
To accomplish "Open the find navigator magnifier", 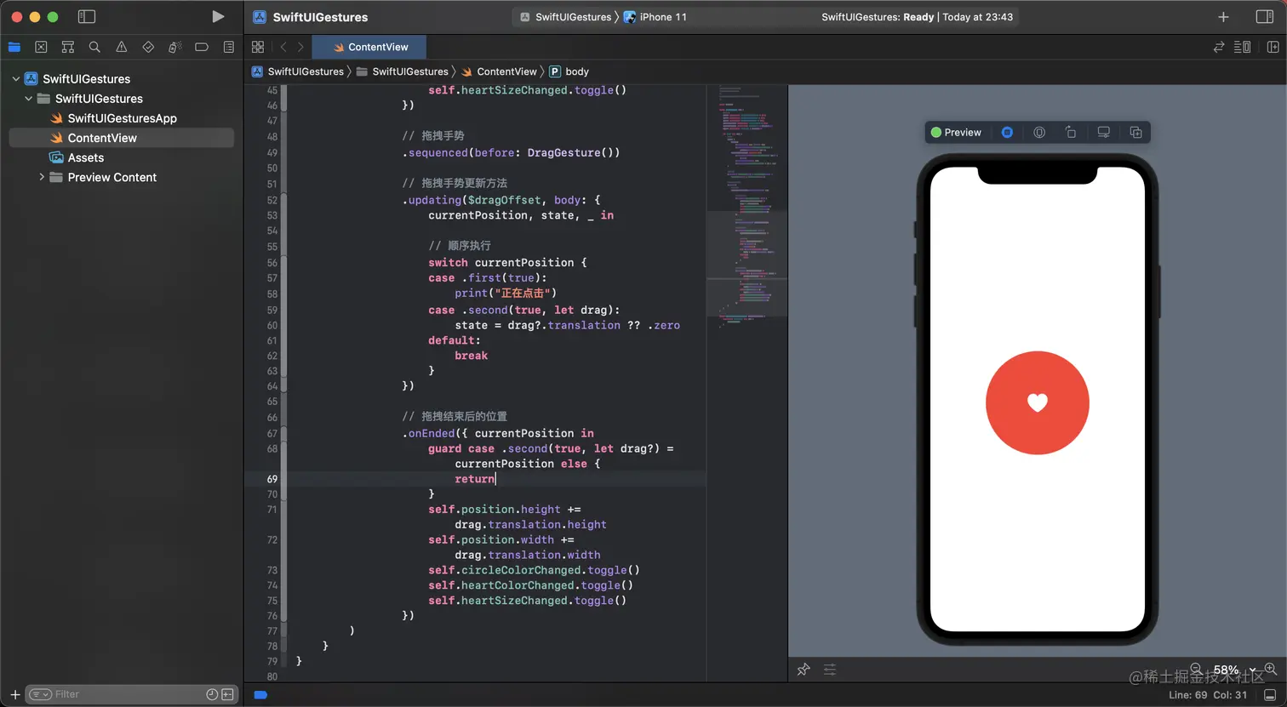I will (94, 47).
